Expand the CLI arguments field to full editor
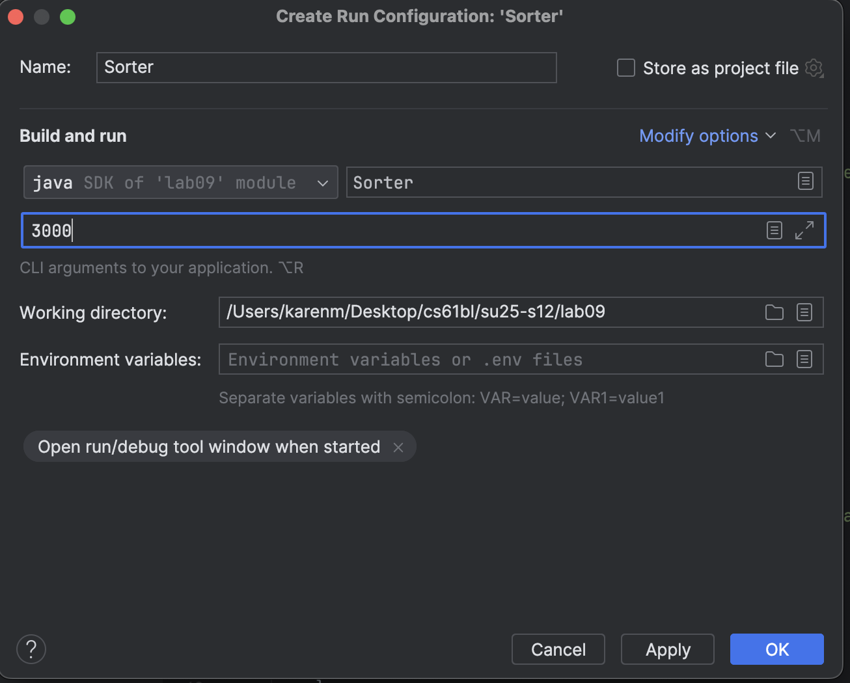850x683 pixels. [x=805, y=230]
